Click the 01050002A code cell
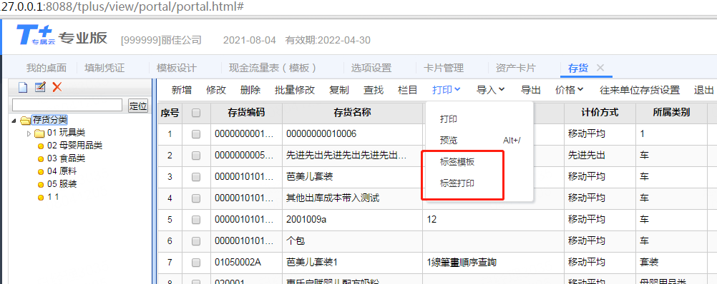The width and height of the screenshot is (717, 284). 246,263
